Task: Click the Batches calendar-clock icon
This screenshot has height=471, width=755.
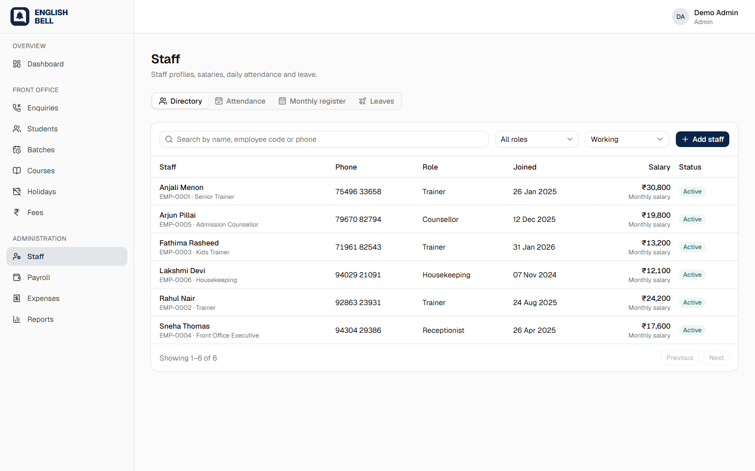Action: coord(17,150)
